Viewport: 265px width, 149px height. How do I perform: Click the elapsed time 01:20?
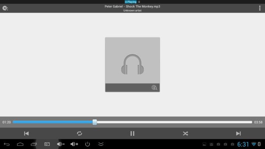point(7,122)
